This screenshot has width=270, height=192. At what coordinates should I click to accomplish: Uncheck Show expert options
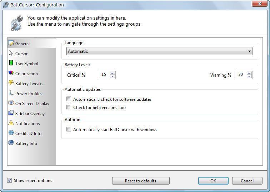click(x=10, y=180)
